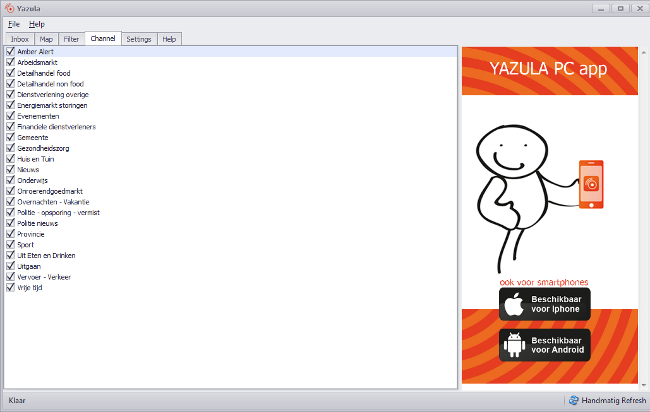650x412 pixels.
Task: Click Beschikbaar voor Iphone badge text
Action: [x=557, y=304]
